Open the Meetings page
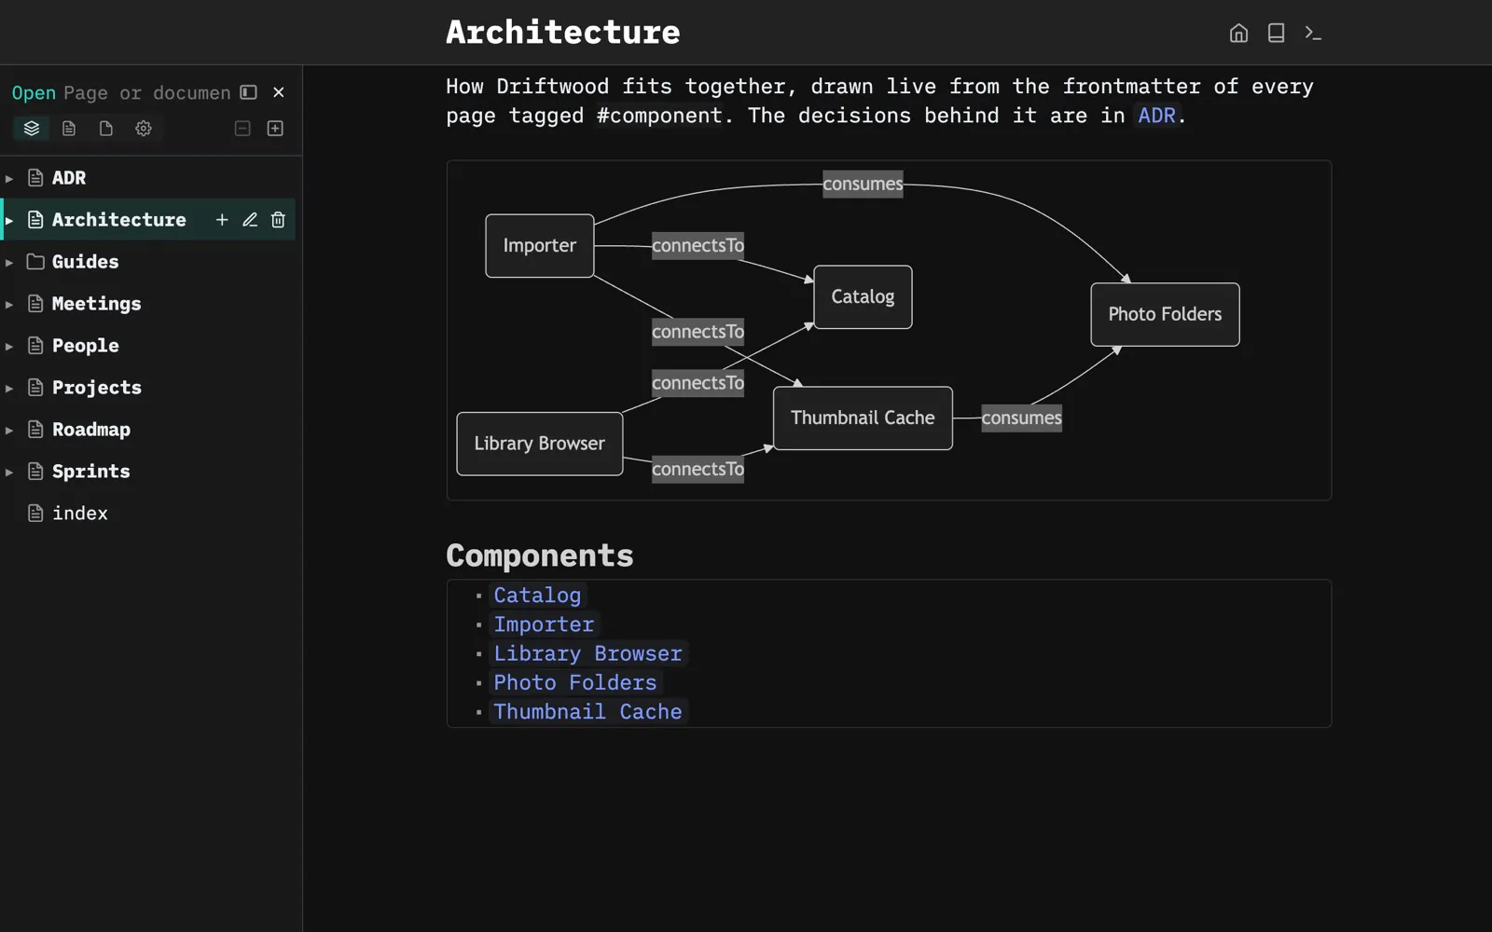Image resolution: width=1492 pixels, height=932 pixels. pyautogui.click(x=96, y=304)
